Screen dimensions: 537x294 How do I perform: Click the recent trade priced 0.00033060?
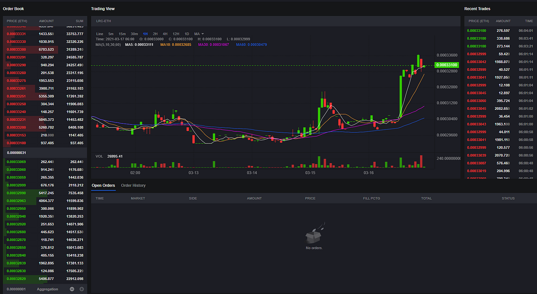[x=500, y=101]
